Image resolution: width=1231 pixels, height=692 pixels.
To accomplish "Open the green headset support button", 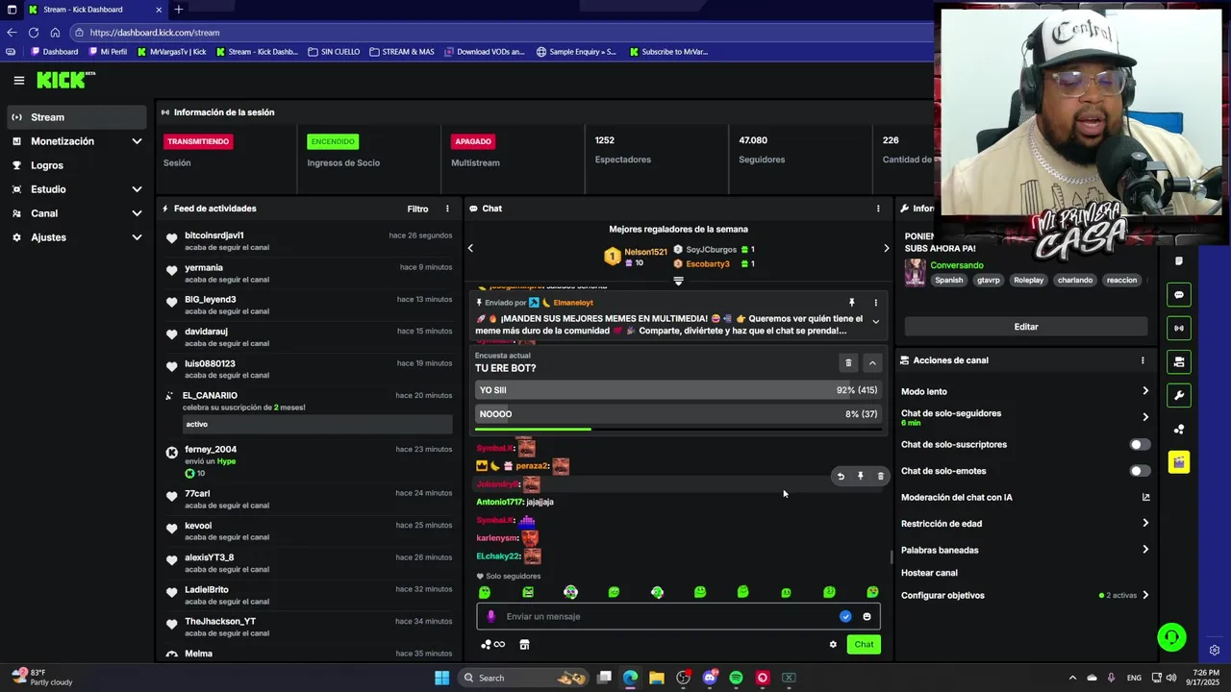I will pyautogui.click(x=1171, y=637).
